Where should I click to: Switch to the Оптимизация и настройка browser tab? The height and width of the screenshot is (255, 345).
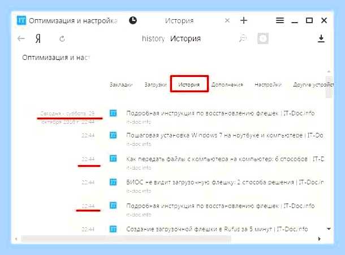point(67,21)
